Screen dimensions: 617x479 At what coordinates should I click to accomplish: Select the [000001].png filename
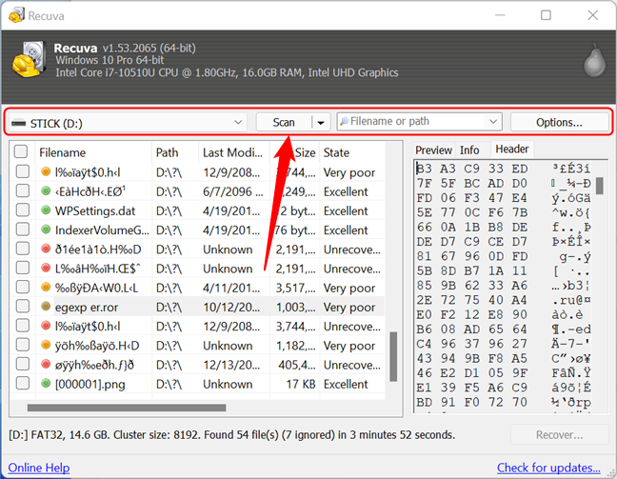(x=90, y=384)
